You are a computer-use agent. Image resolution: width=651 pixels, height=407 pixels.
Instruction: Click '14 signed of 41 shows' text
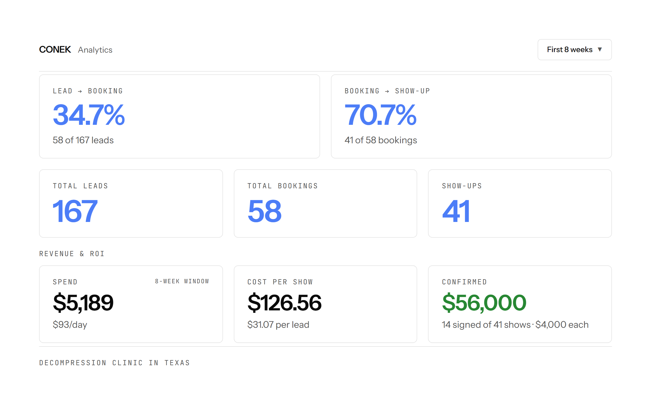(486, 325)
